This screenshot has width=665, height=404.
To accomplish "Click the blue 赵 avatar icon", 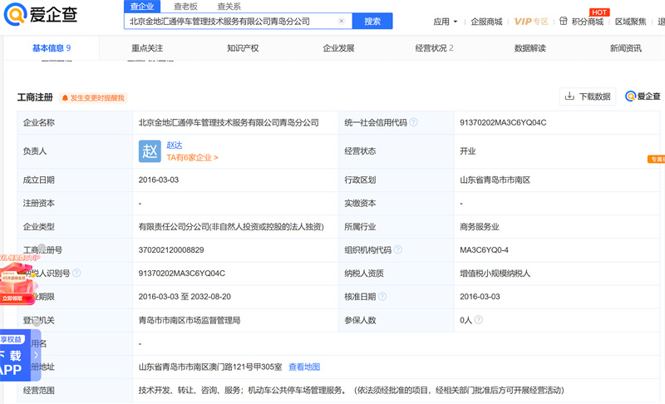I will pos(150,151).
